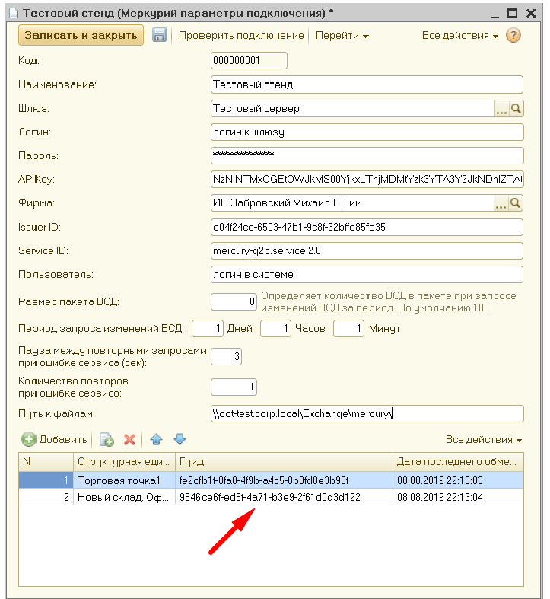Move row up with the blue arrow

(156, 439)
